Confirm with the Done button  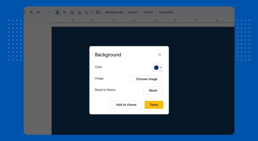click(x=154, y=105)
